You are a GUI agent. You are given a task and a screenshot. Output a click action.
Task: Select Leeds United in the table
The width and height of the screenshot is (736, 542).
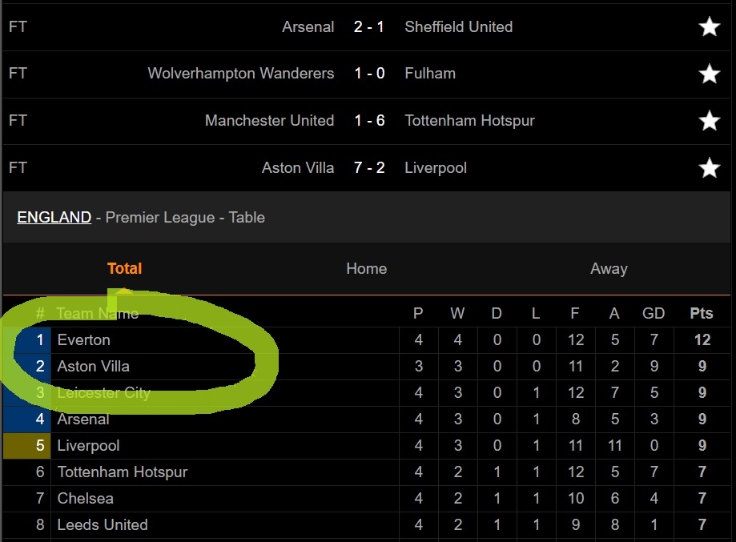pos(103,525)
